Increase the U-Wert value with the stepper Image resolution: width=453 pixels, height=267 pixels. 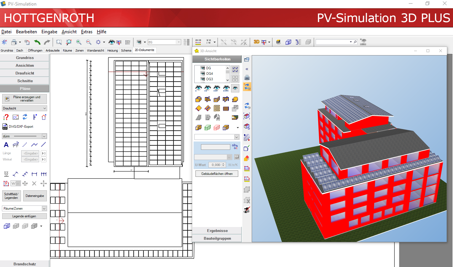pos(223,164)
